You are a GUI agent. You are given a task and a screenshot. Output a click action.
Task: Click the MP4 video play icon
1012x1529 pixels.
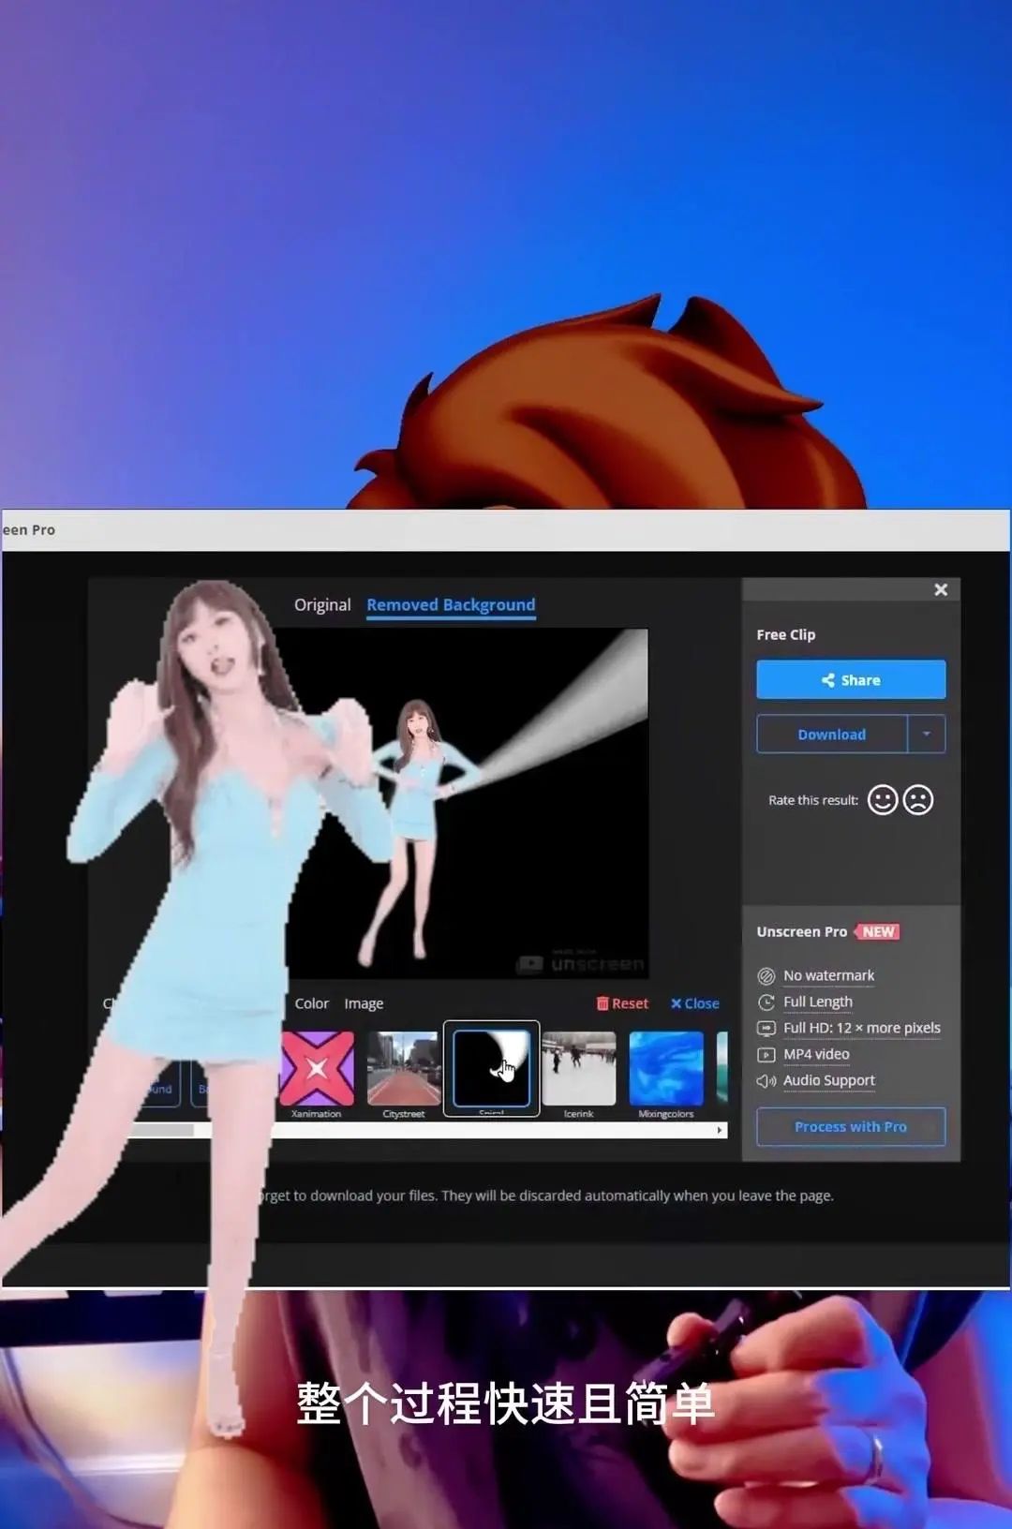point(766,1055)
